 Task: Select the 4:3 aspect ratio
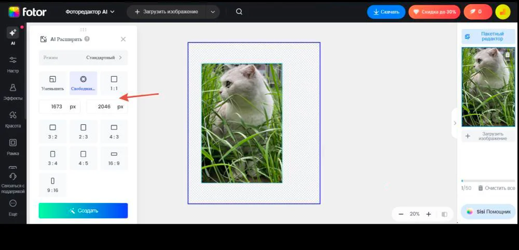coord(114,131)
